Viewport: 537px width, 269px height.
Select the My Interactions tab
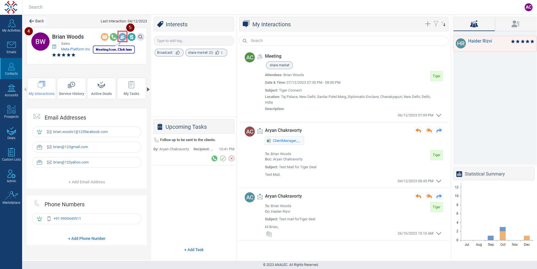[x=41, y=88]
